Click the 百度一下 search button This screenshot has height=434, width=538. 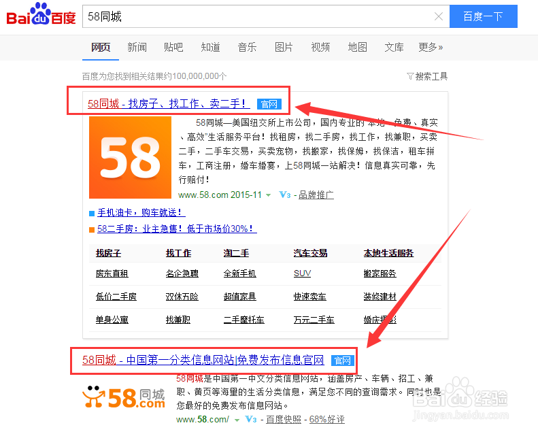coord(483,16)
